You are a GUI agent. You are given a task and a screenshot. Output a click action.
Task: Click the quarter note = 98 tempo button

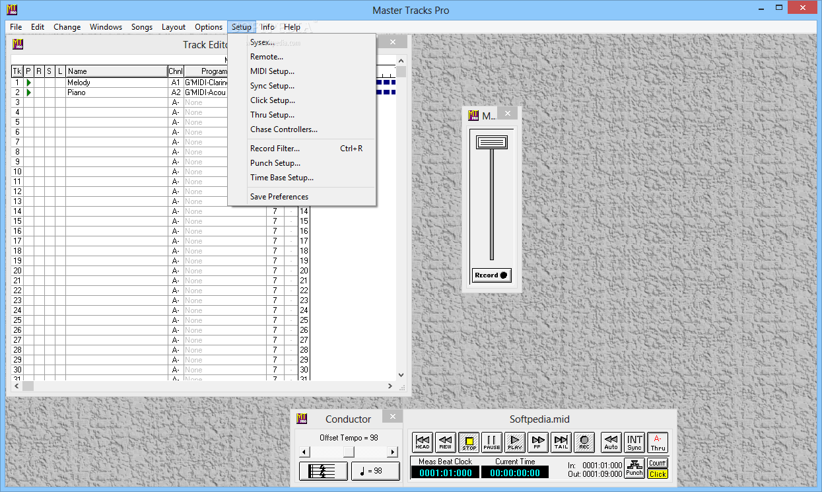[376, 471]
